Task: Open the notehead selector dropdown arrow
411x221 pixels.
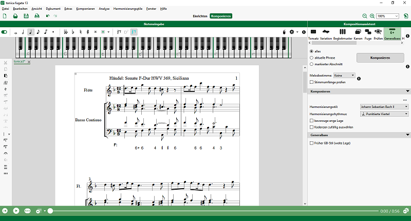Action: click(108, 32)
